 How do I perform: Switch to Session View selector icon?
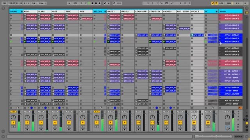point(247,12)
